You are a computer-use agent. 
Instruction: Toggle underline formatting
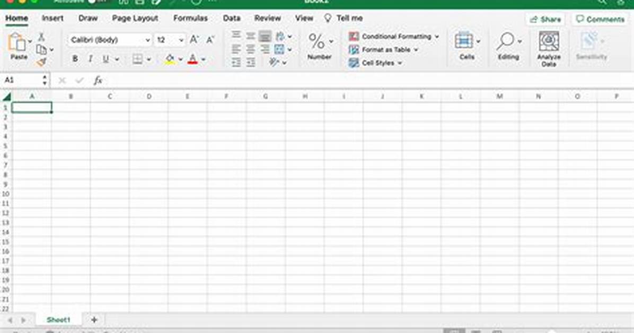(105, 59)
